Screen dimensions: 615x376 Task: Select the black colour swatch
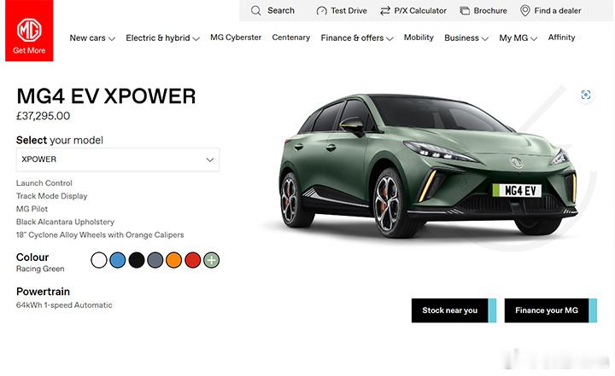pyautogui.click(x=137, y=260)
